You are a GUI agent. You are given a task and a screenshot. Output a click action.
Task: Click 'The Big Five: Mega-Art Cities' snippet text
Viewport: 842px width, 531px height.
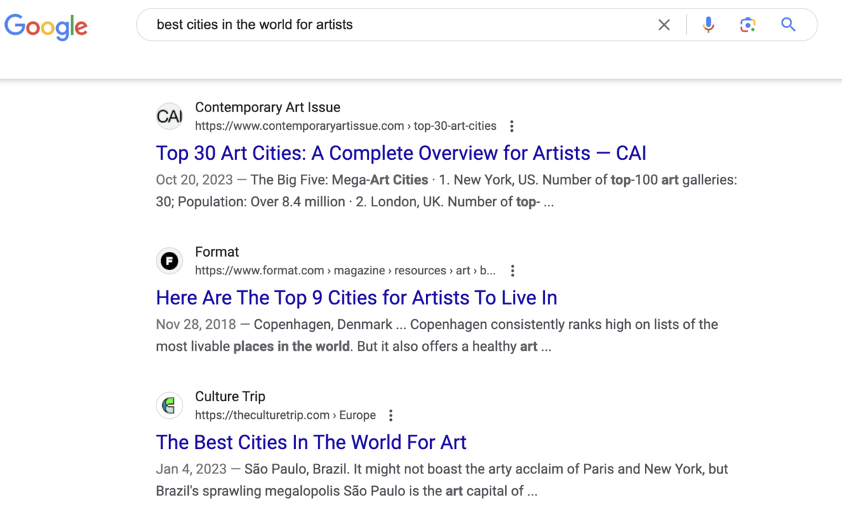click(339, 180)
